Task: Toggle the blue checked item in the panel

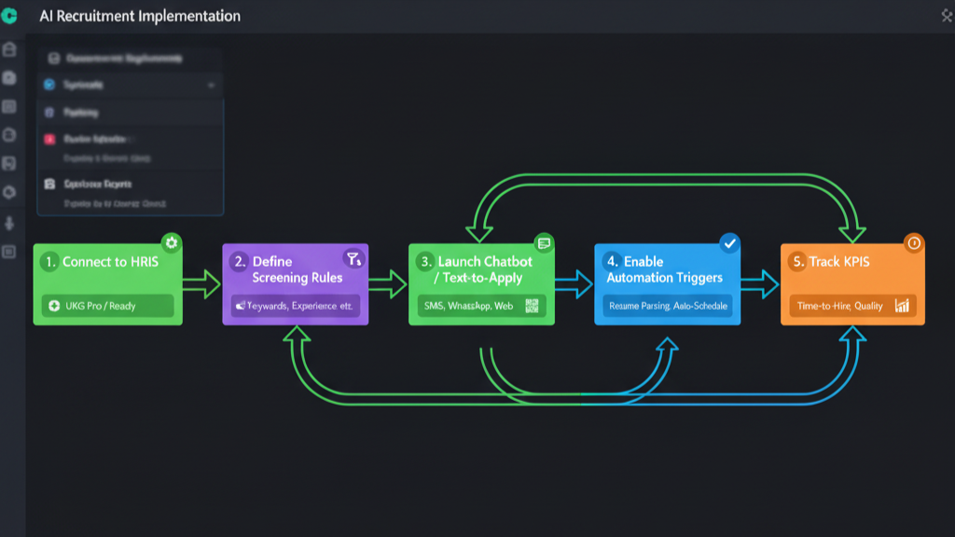Action: coord(49,85)
